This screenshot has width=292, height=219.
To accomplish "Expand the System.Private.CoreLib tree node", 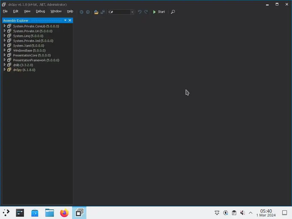I will [x=5, y=26].
